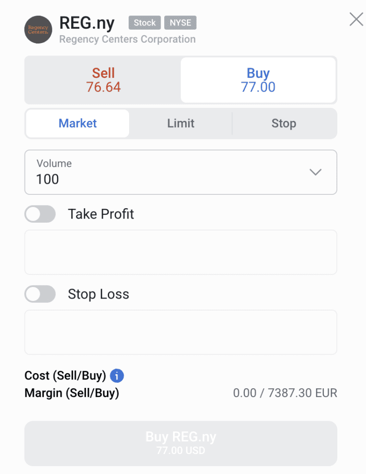The width and height of the screenshot is (366, 474).
Task: Click the Regency Centers Corporation name
Action: (x=127, y=39)
